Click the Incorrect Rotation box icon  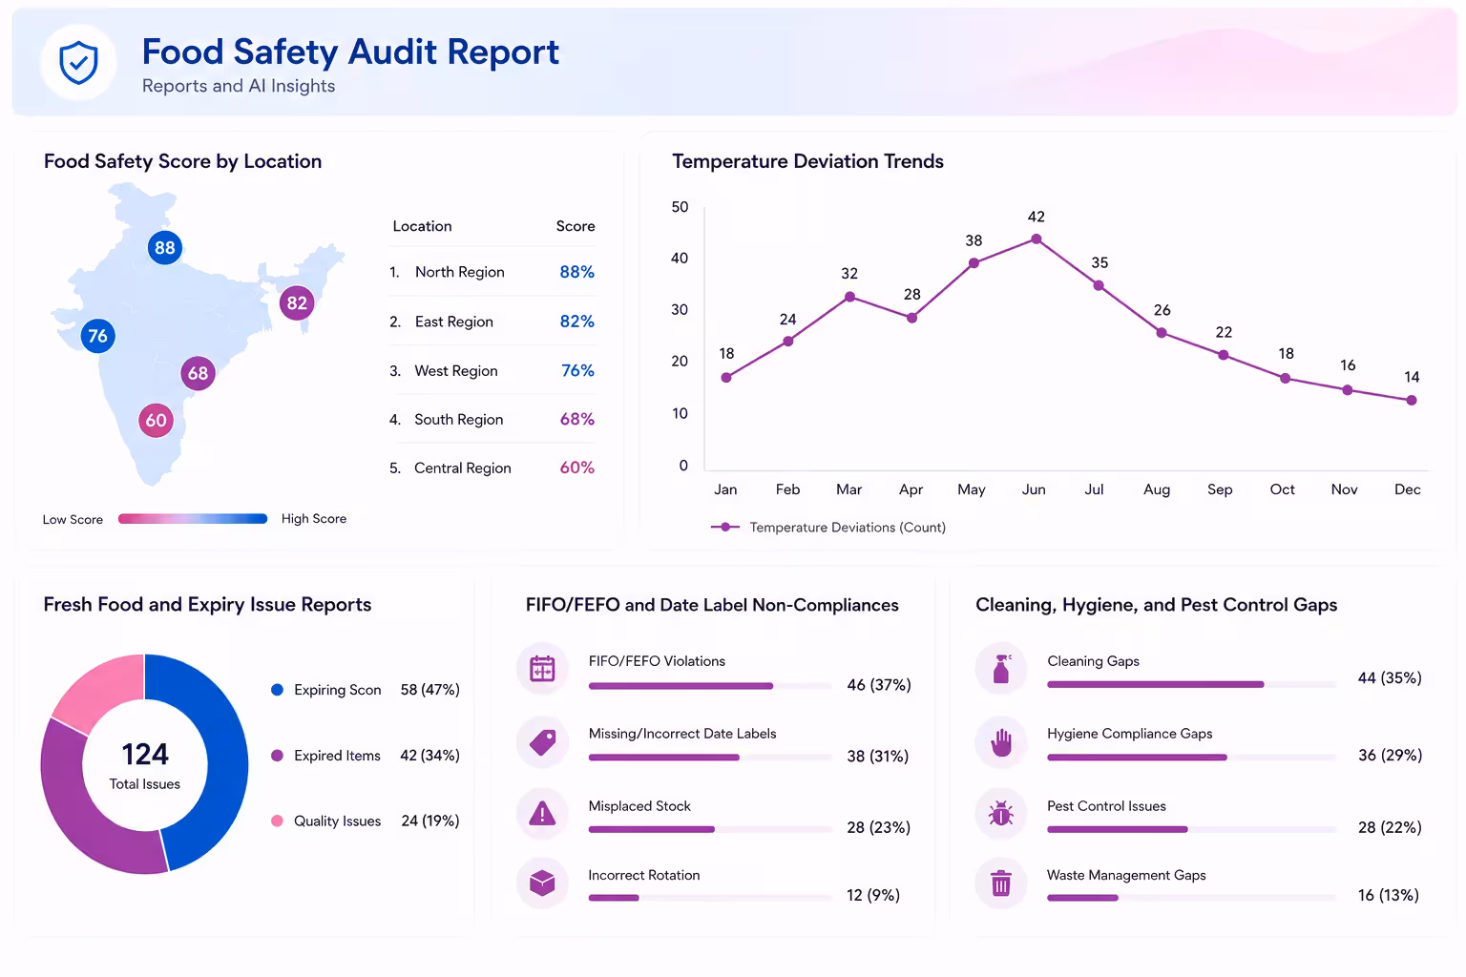542,883
